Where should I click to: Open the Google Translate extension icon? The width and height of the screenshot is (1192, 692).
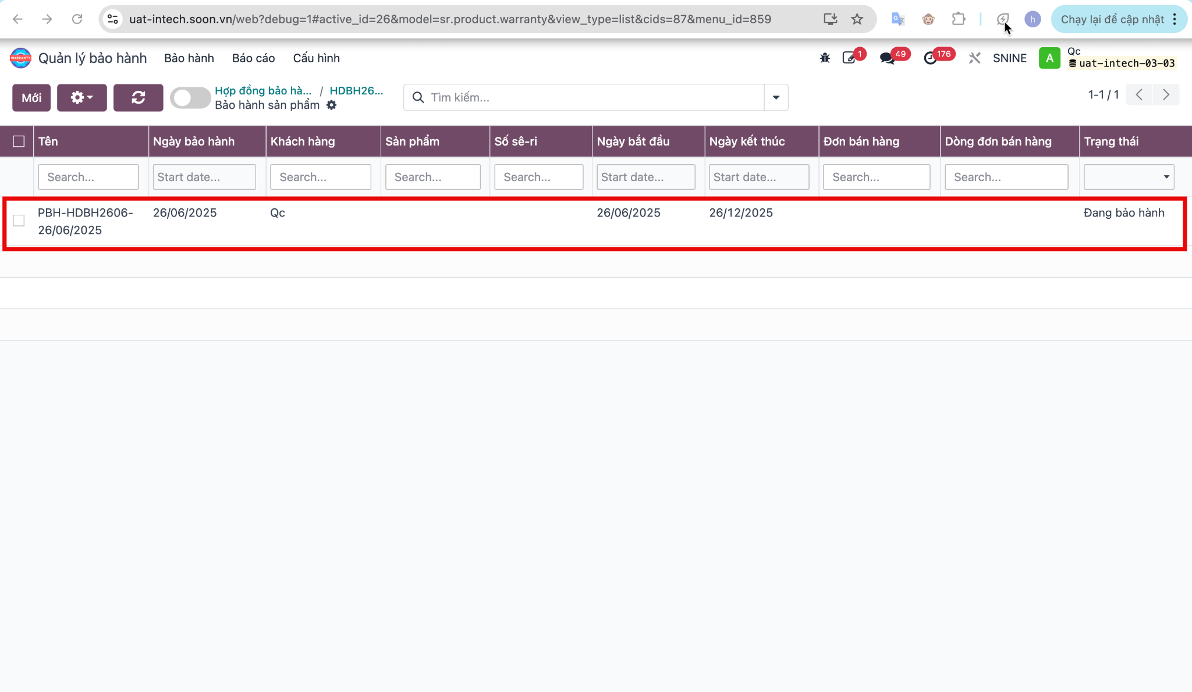click(898, 19)
